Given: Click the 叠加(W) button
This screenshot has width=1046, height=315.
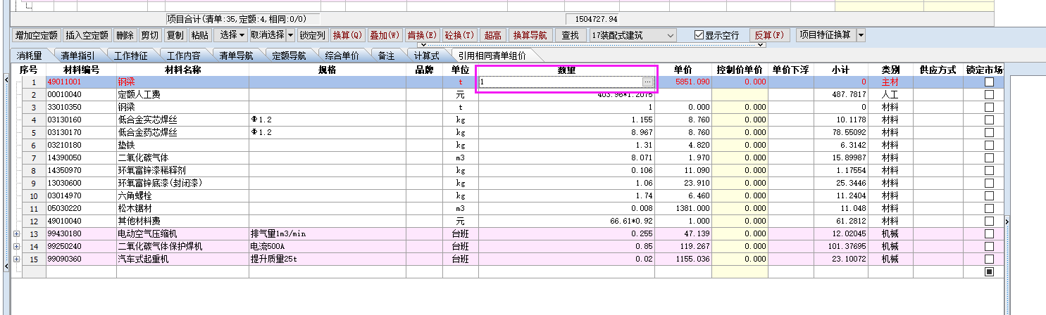Looking at the screenshot, I should (x=385, y=35).
